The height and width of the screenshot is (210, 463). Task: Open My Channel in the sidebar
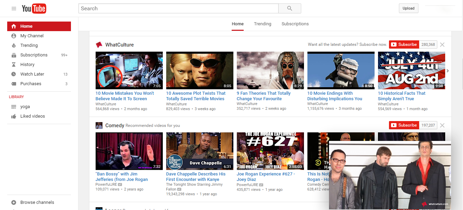tap(32, 36)
